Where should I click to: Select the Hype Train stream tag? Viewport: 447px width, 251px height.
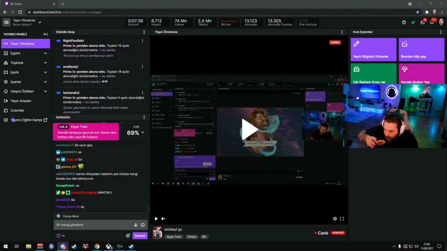click(x=174, y=237)
